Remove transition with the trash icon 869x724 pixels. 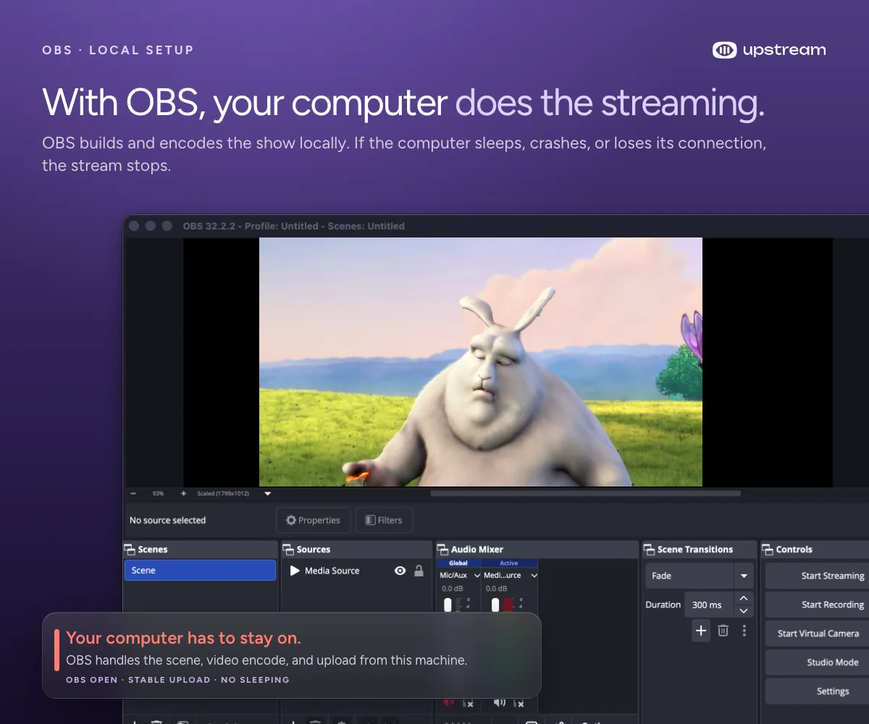click(x=723, y=631)
